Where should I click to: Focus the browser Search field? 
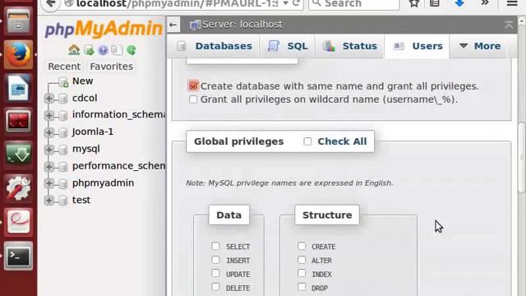354,3
